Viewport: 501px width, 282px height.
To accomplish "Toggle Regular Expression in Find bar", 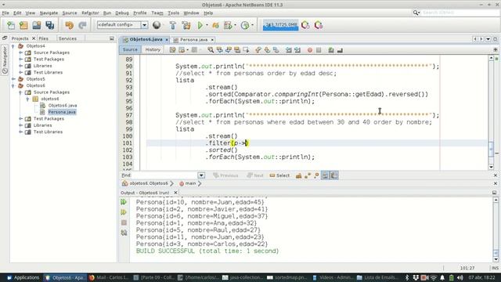I will [316, 175].
